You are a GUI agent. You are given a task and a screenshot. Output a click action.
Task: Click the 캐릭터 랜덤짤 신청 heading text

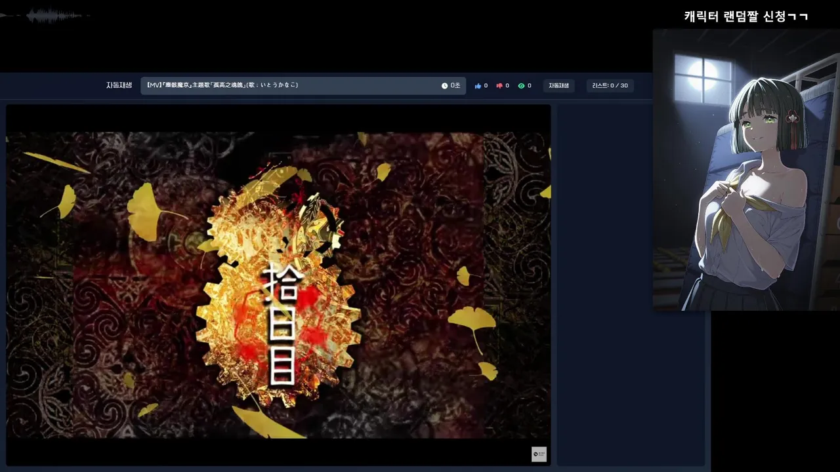746,16
